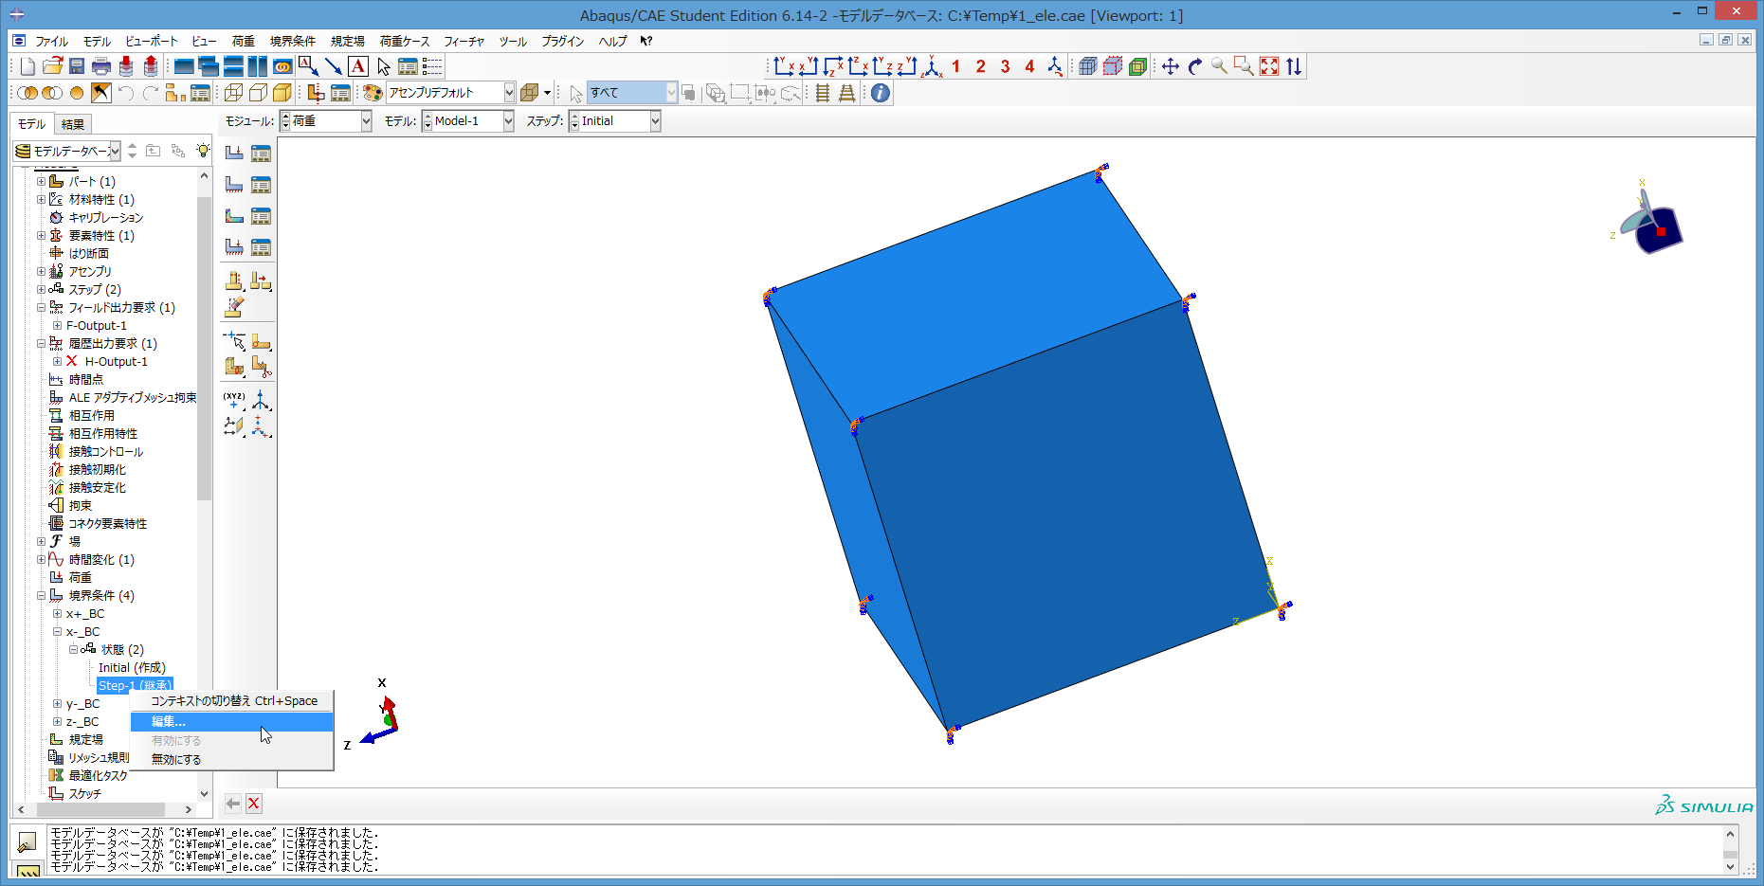Open the Load Manager
The height and width of the screenshot is (886, 1764).
261,153
